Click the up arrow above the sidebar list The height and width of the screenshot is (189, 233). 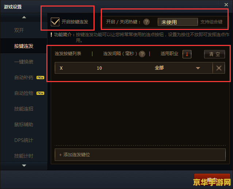24,18
